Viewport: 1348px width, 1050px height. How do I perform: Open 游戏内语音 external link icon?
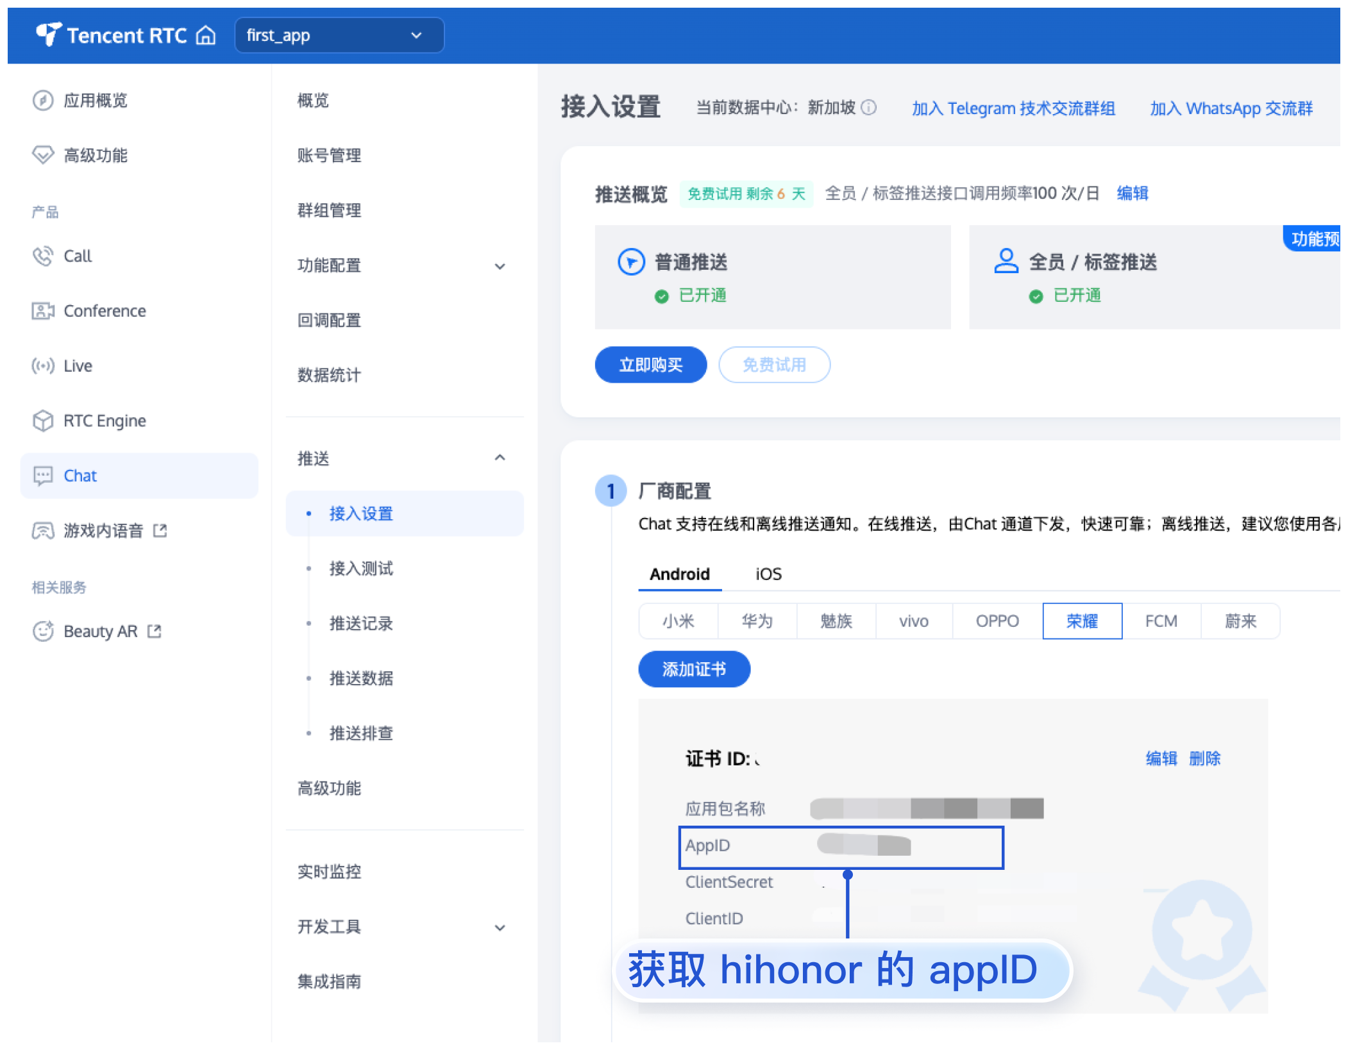[x=160, y=531]
